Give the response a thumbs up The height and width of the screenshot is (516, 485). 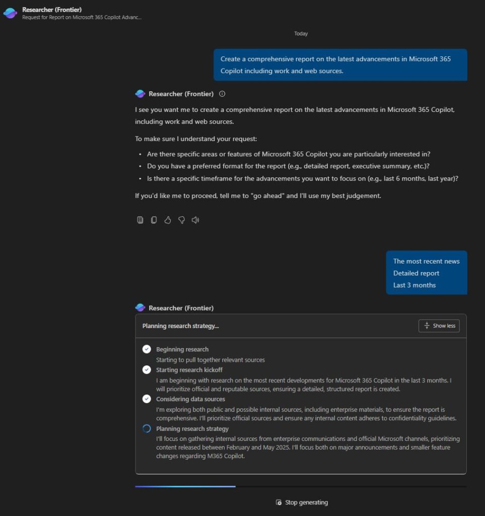[x=168, y=220]
